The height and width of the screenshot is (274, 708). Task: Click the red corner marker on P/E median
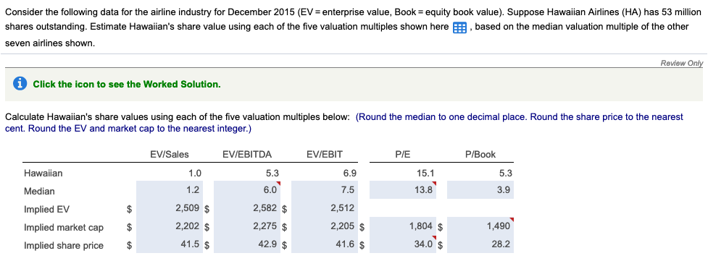coord(436,183)
